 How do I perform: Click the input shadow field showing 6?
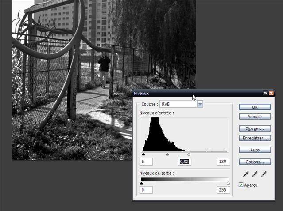point(146,162)
